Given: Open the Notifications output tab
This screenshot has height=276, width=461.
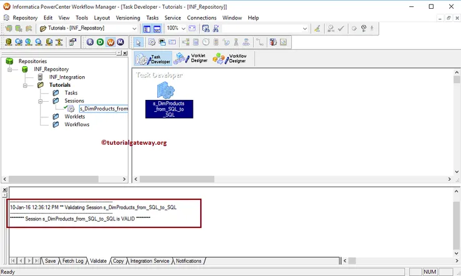Looking at the screenshot, I should pos(189,261).
